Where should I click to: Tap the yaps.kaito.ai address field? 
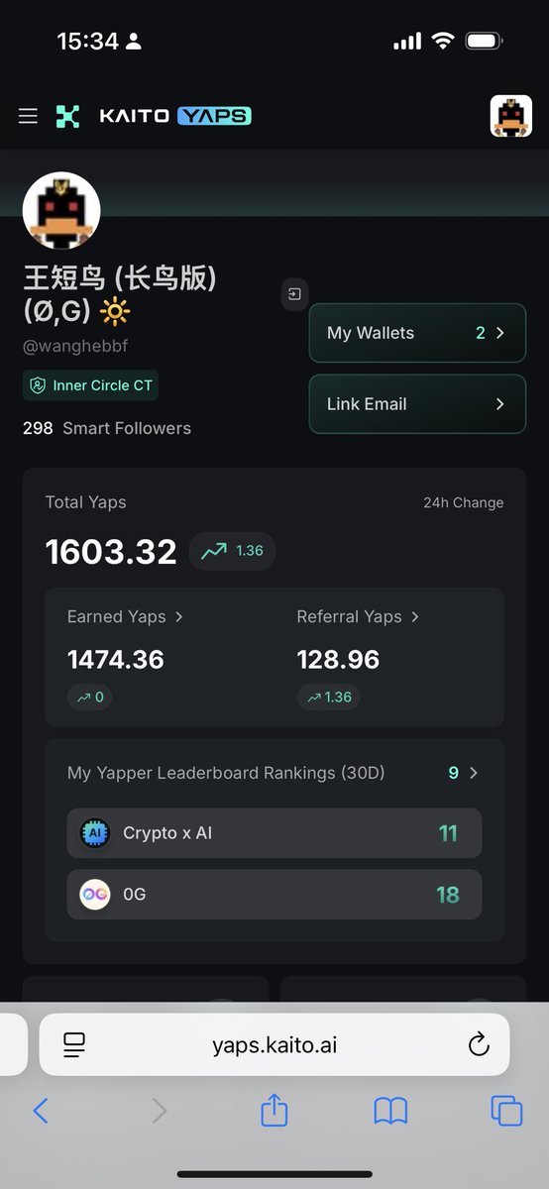[274, 1044]
